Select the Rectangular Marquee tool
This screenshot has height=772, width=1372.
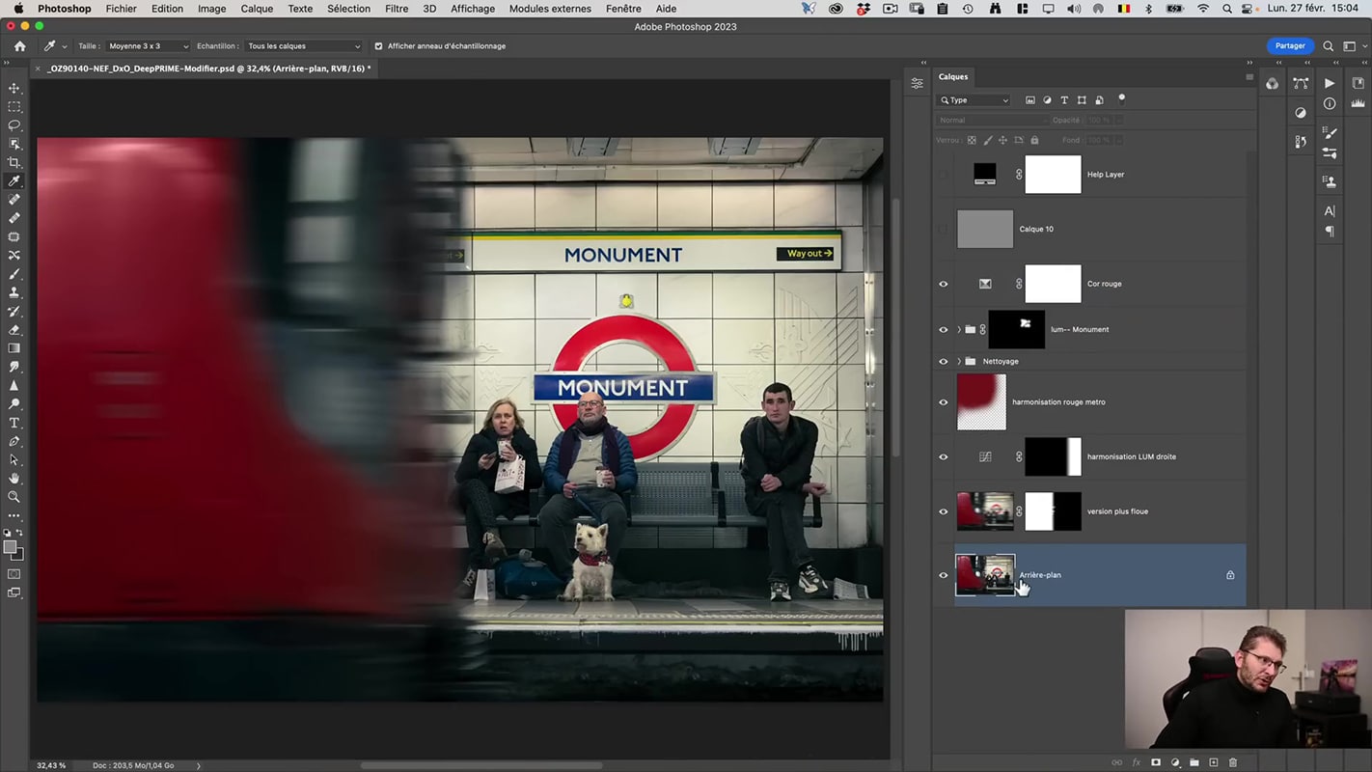point(14,106)
